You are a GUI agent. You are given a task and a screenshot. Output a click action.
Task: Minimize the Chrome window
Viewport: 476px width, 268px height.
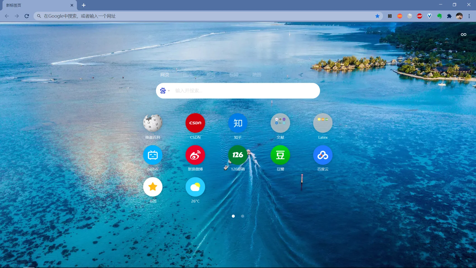(x=441, y=4)
